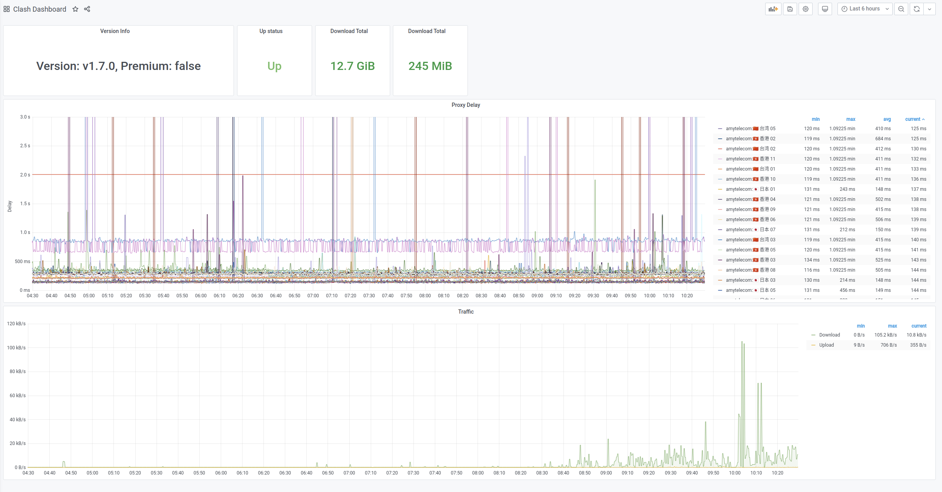Sort the Proxy Delay legend by max column
Image resolution: width=942 pixels, height=492 pixels.
[x=851, y=119]
